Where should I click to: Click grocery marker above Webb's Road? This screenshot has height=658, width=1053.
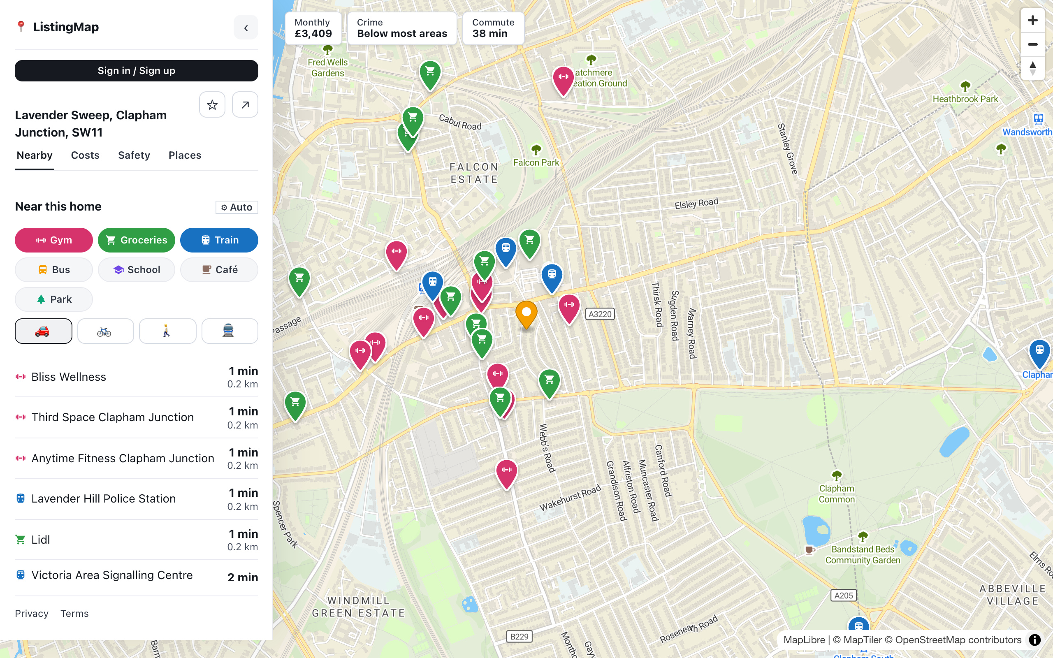(550, 383)
